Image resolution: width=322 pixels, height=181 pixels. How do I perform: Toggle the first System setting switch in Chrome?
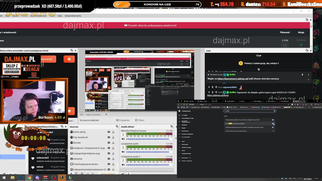[x=273, y=120]
